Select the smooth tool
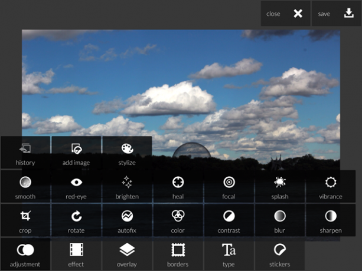Image resolution: width=362 pixels, height=271 pixels. point(25,187)
